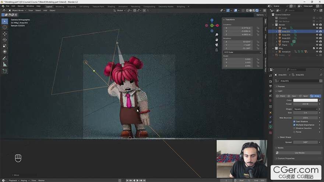The width and height of the screenshot is (324, 182).
Task: Click the timeline Play button
Action: point(137,181)
